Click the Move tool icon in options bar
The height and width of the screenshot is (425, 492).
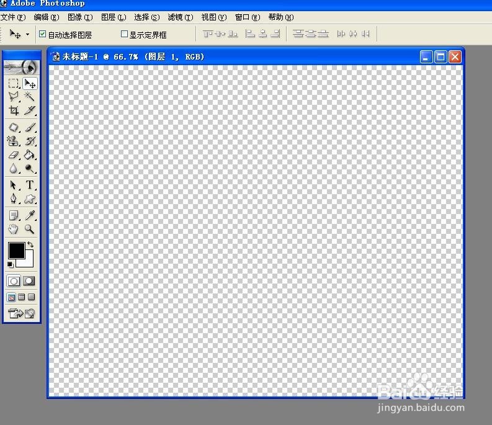15,34
